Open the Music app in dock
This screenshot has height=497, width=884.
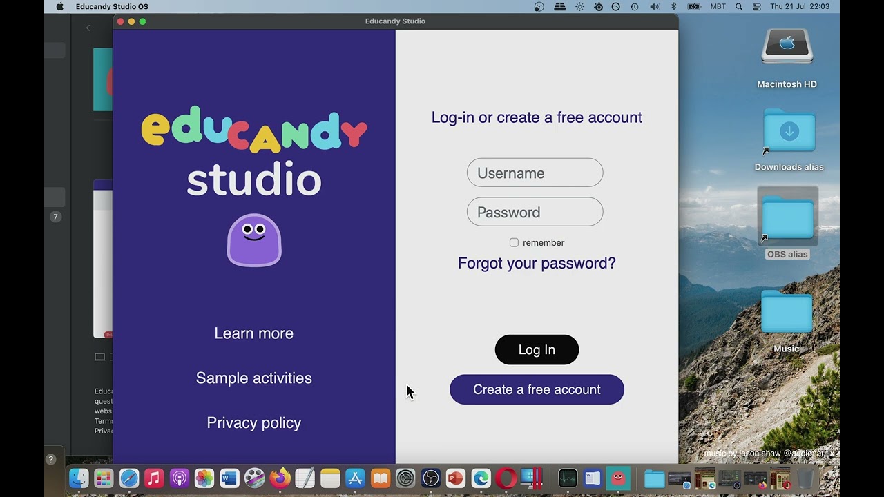click(154, 478)
